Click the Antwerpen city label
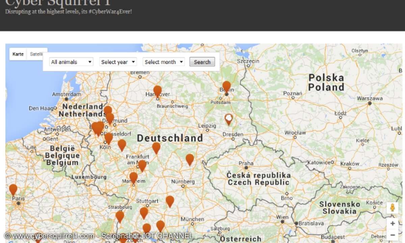This screenshot has height=243, width=405. coord(57,129)
